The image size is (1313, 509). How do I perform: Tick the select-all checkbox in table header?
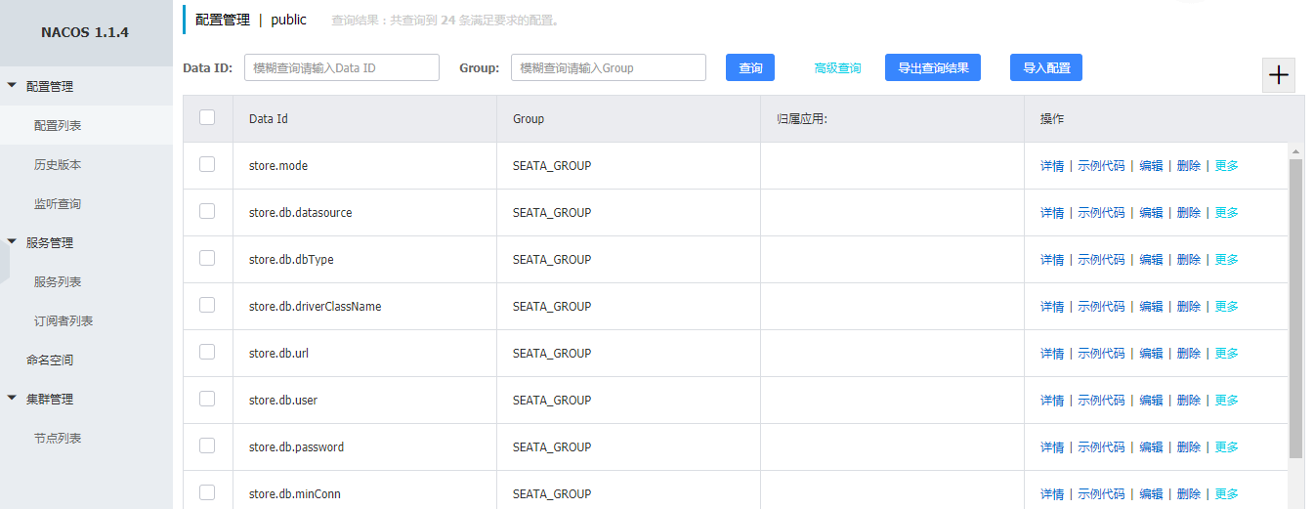click(x=207, y=117)
